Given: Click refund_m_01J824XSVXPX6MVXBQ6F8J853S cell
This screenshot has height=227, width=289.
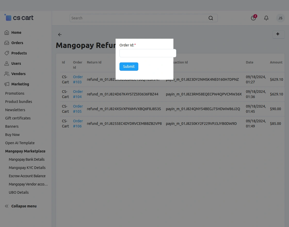Looking at the screenshot, I should [x=124, y=109].
